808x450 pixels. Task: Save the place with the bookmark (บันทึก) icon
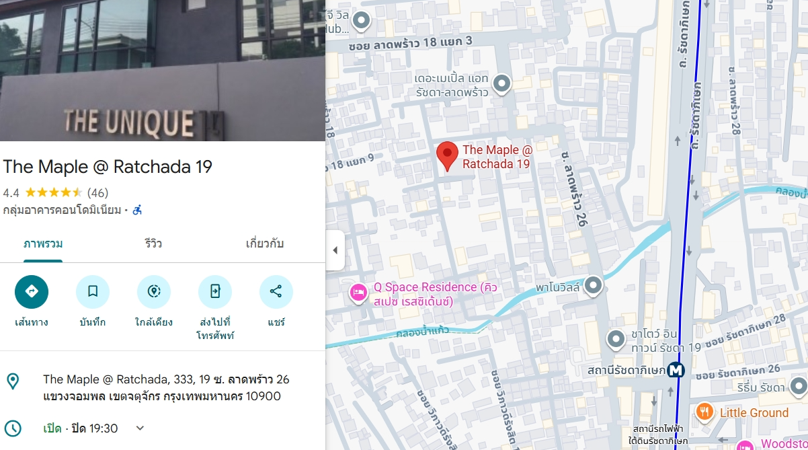(93, 291)
